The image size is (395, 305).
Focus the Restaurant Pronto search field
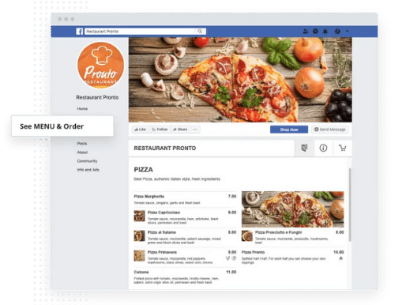click(145, 32)
